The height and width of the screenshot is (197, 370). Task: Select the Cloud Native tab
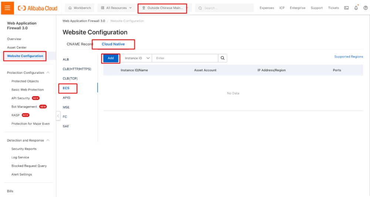coord(113,44)
